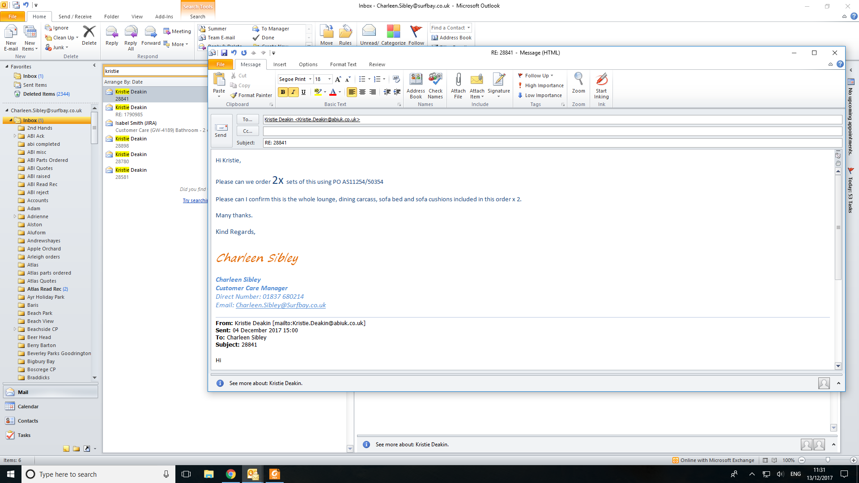Click the font color red A swatch

(332, 92)
